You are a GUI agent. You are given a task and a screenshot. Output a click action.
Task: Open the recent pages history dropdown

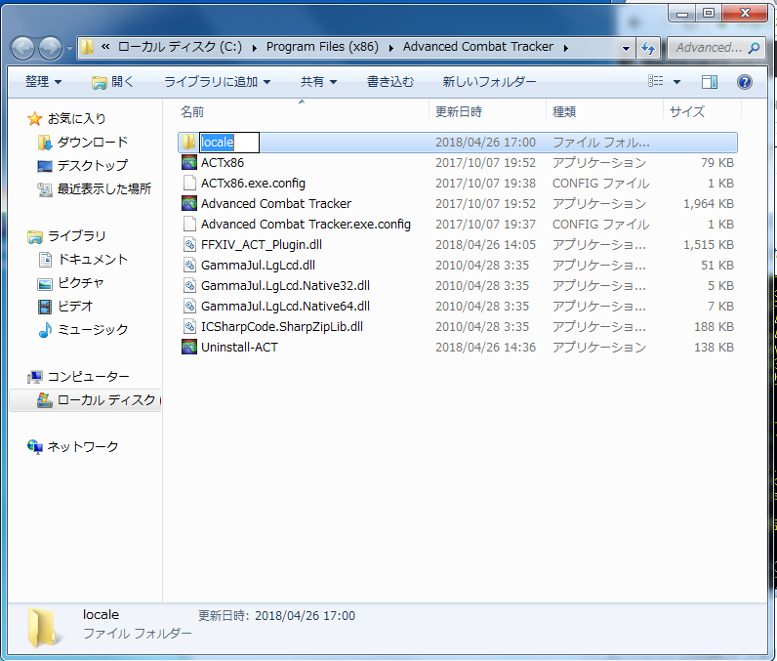click(69, 49)
